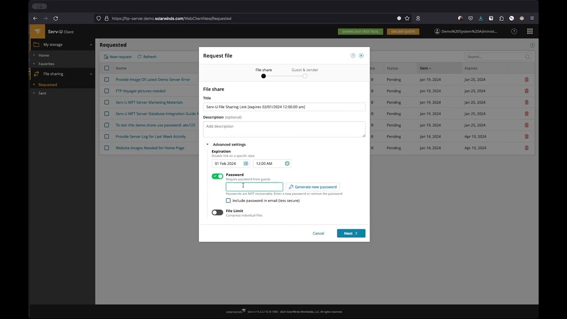
Task: Open Home in the sidebar
Action: (x=43, y=55)
